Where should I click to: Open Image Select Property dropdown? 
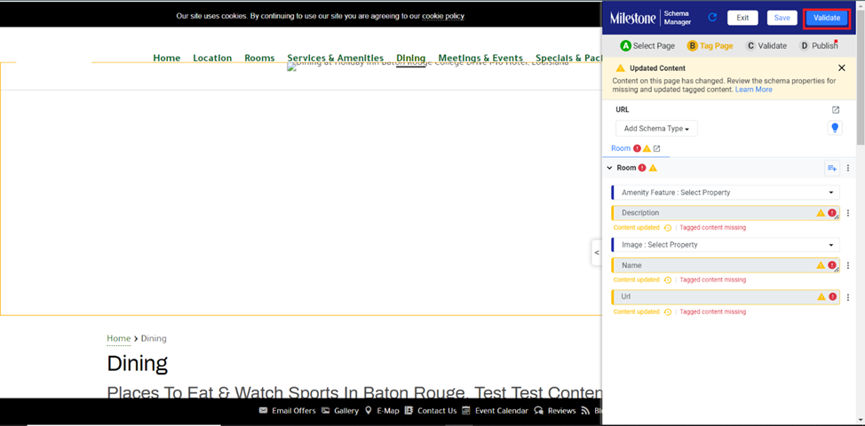pos(726,245)
